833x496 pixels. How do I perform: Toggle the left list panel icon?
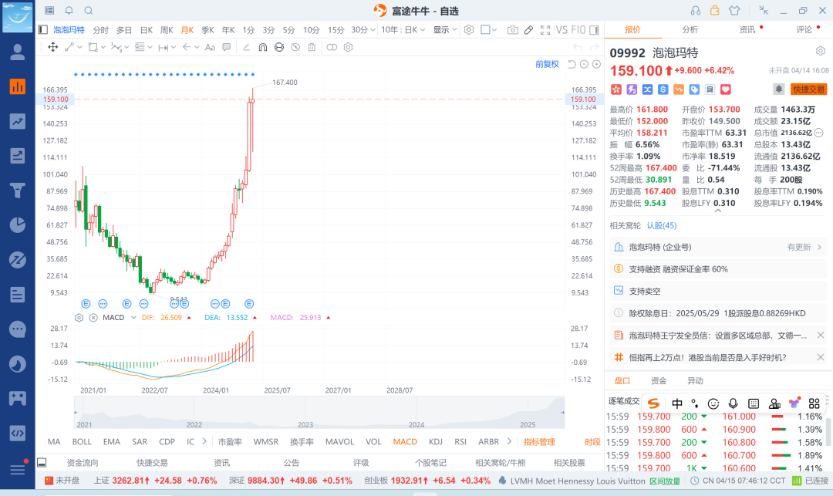pyautogui.click(x=43, y=30)
